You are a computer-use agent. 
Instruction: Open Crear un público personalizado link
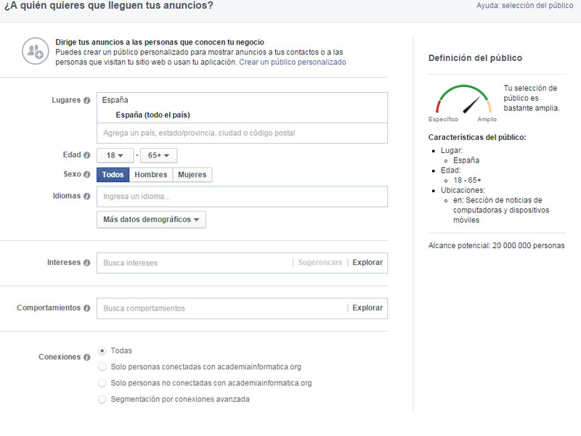pos(293,62)
